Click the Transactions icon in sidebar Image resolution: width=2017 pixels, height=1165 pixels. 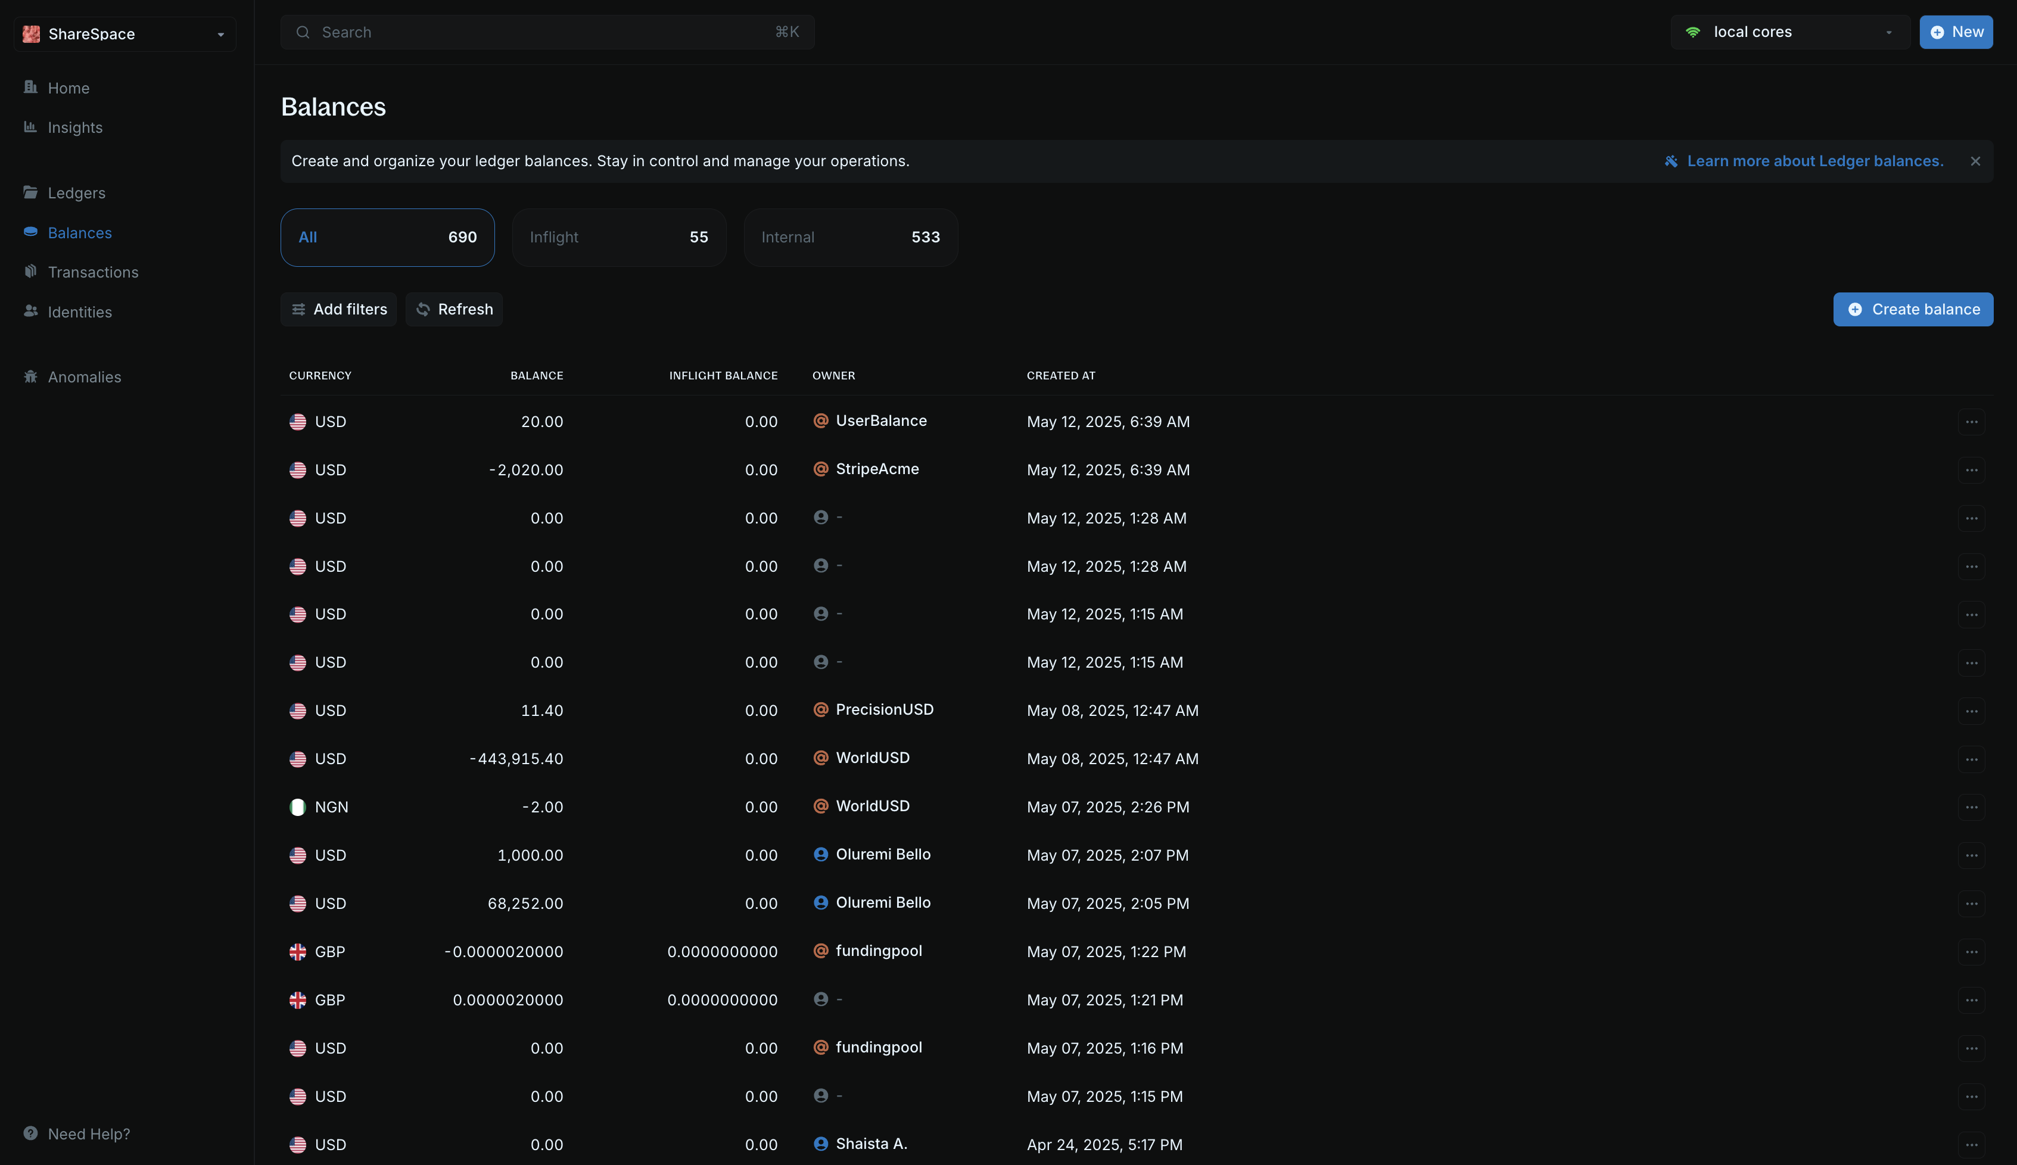click(x=30, y=271)
